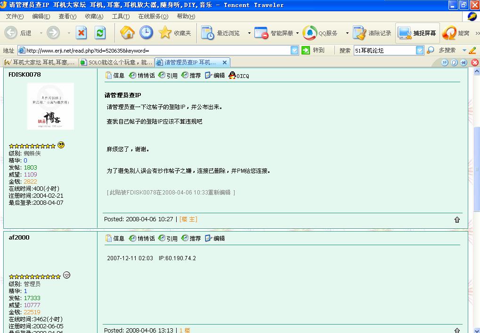Open the address bar URL dropdown
This screenshot has height=333, width=480.
point(294,50)
